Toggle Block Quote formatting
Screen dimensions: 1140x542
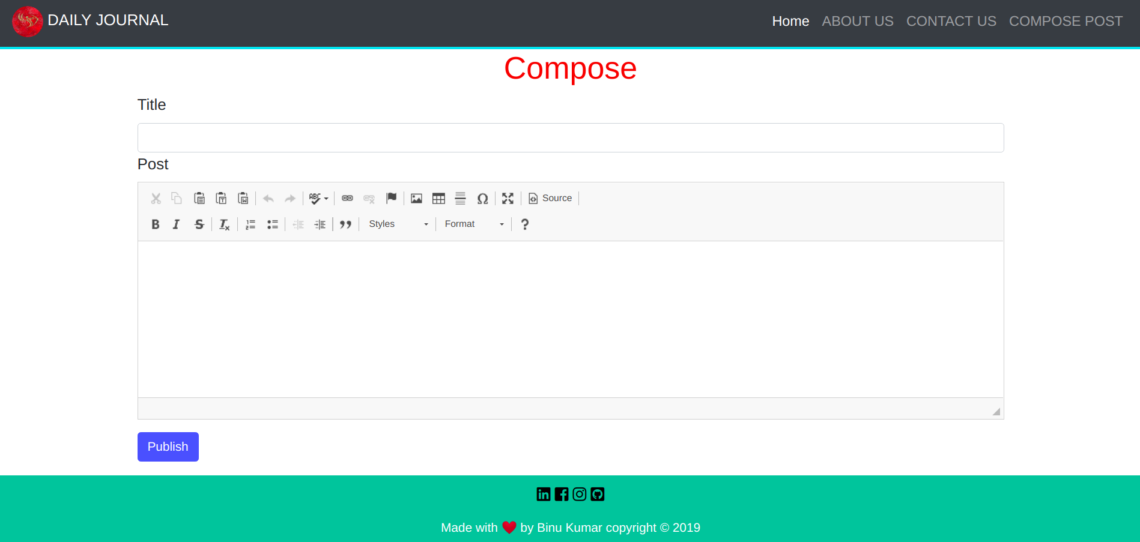click(345, 224)
